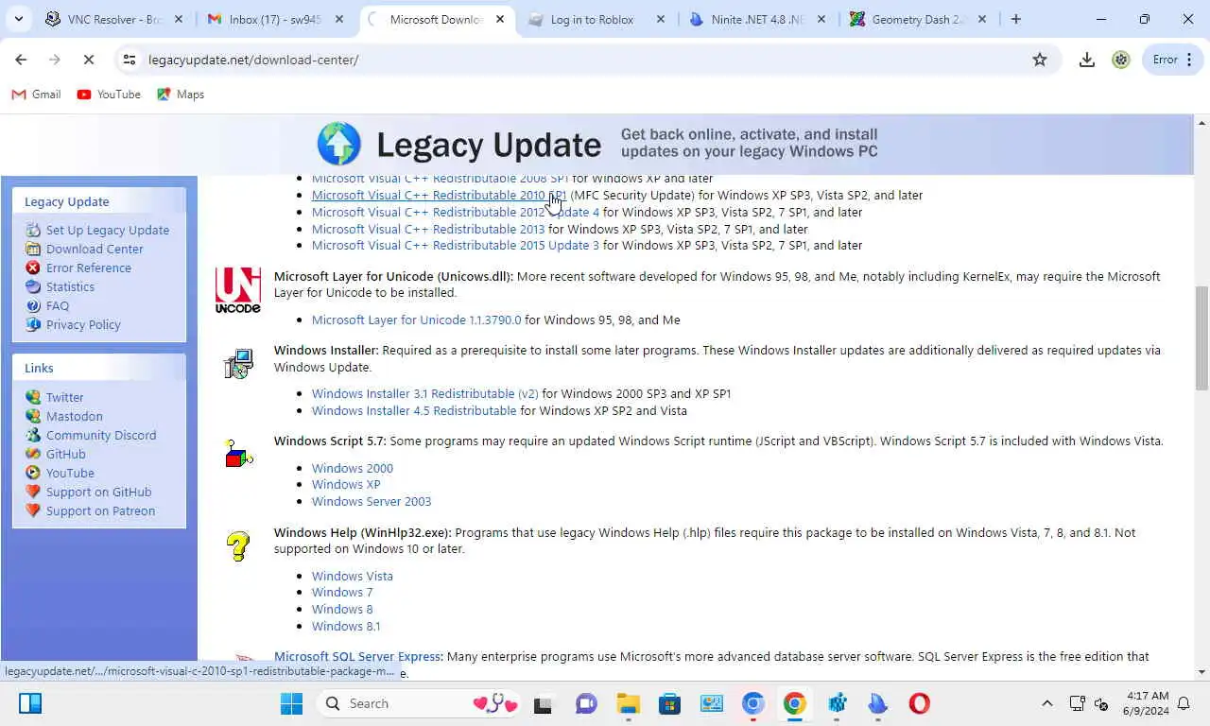Click the Mastodon link icon
1210x726 pixels.
(x=33, y=416)
